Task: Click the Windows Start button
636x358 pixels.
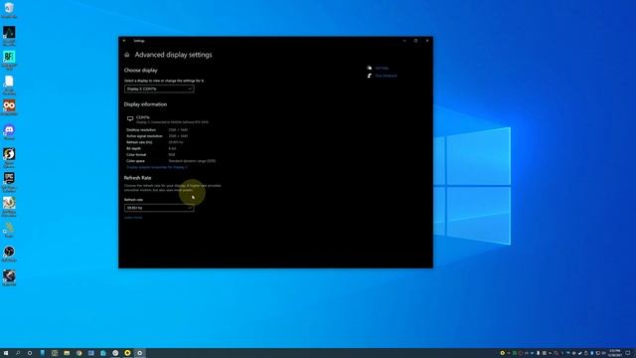Action: [x=6, y=353]
